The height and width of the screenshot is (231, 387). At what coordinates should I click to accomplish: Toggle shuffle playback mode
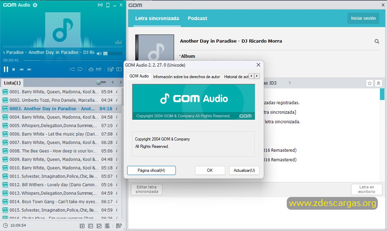[x=72, y=69]
